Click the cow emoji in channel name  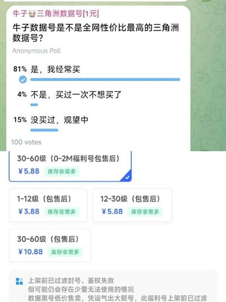(32, 14)
